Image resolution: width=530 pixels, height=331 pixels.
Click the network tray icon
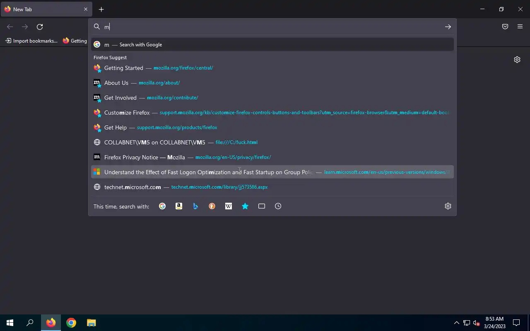[467, 323]
